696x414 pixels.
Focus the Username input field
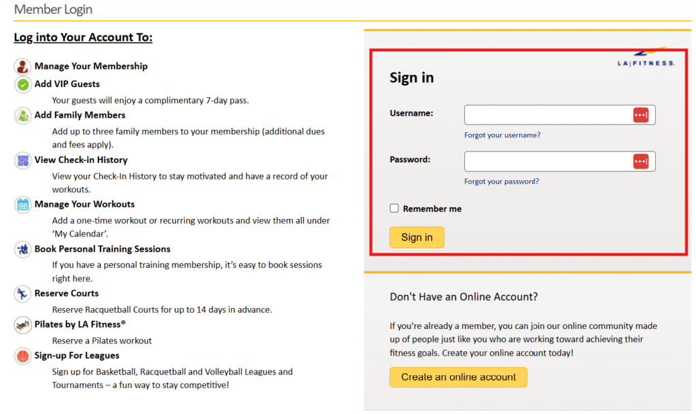(x=547, y=115)
